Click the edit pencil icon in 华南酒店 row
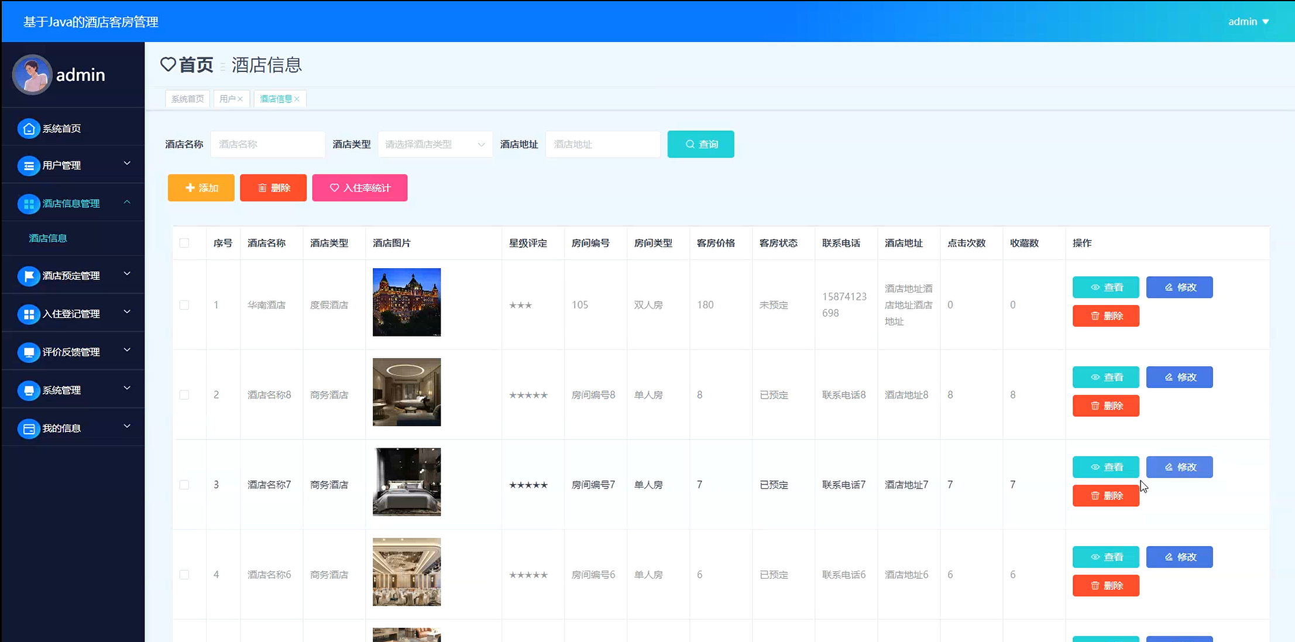Screen dimensions: 1295x642 click(1169, 287)
